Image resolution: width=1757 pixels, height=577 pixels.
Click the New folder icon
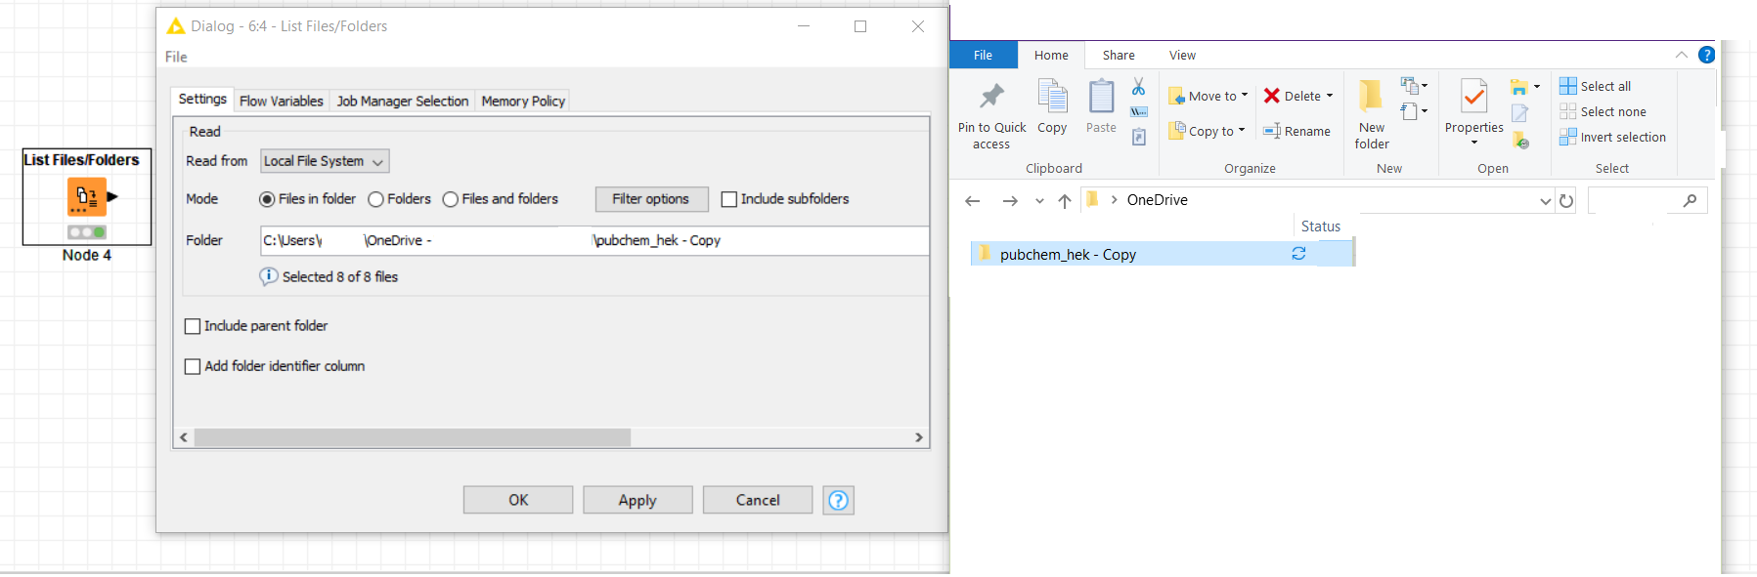pos(1371,97)
